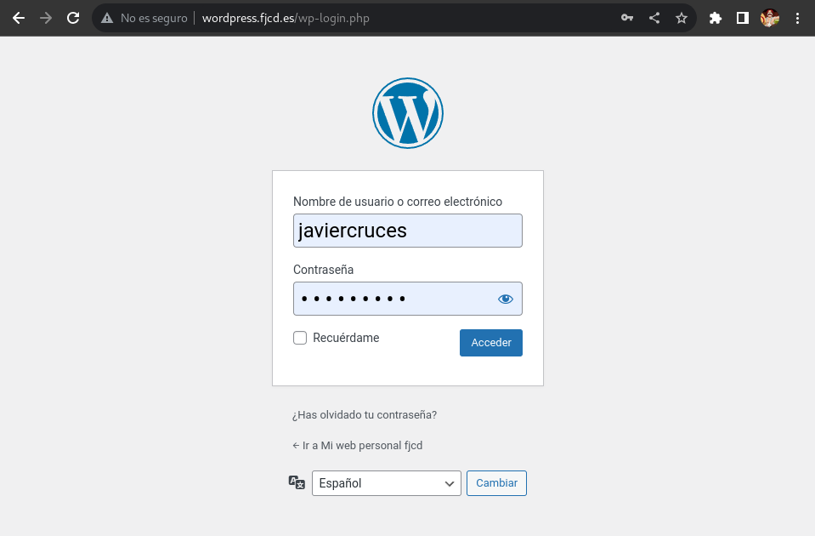Focus the username field containing javiercruces
The image size is (815, 536).
408,231
